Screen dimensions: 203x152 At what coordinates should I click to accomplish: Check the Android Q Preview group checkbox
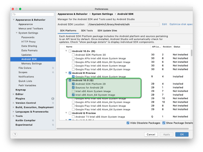click(70, 113)
